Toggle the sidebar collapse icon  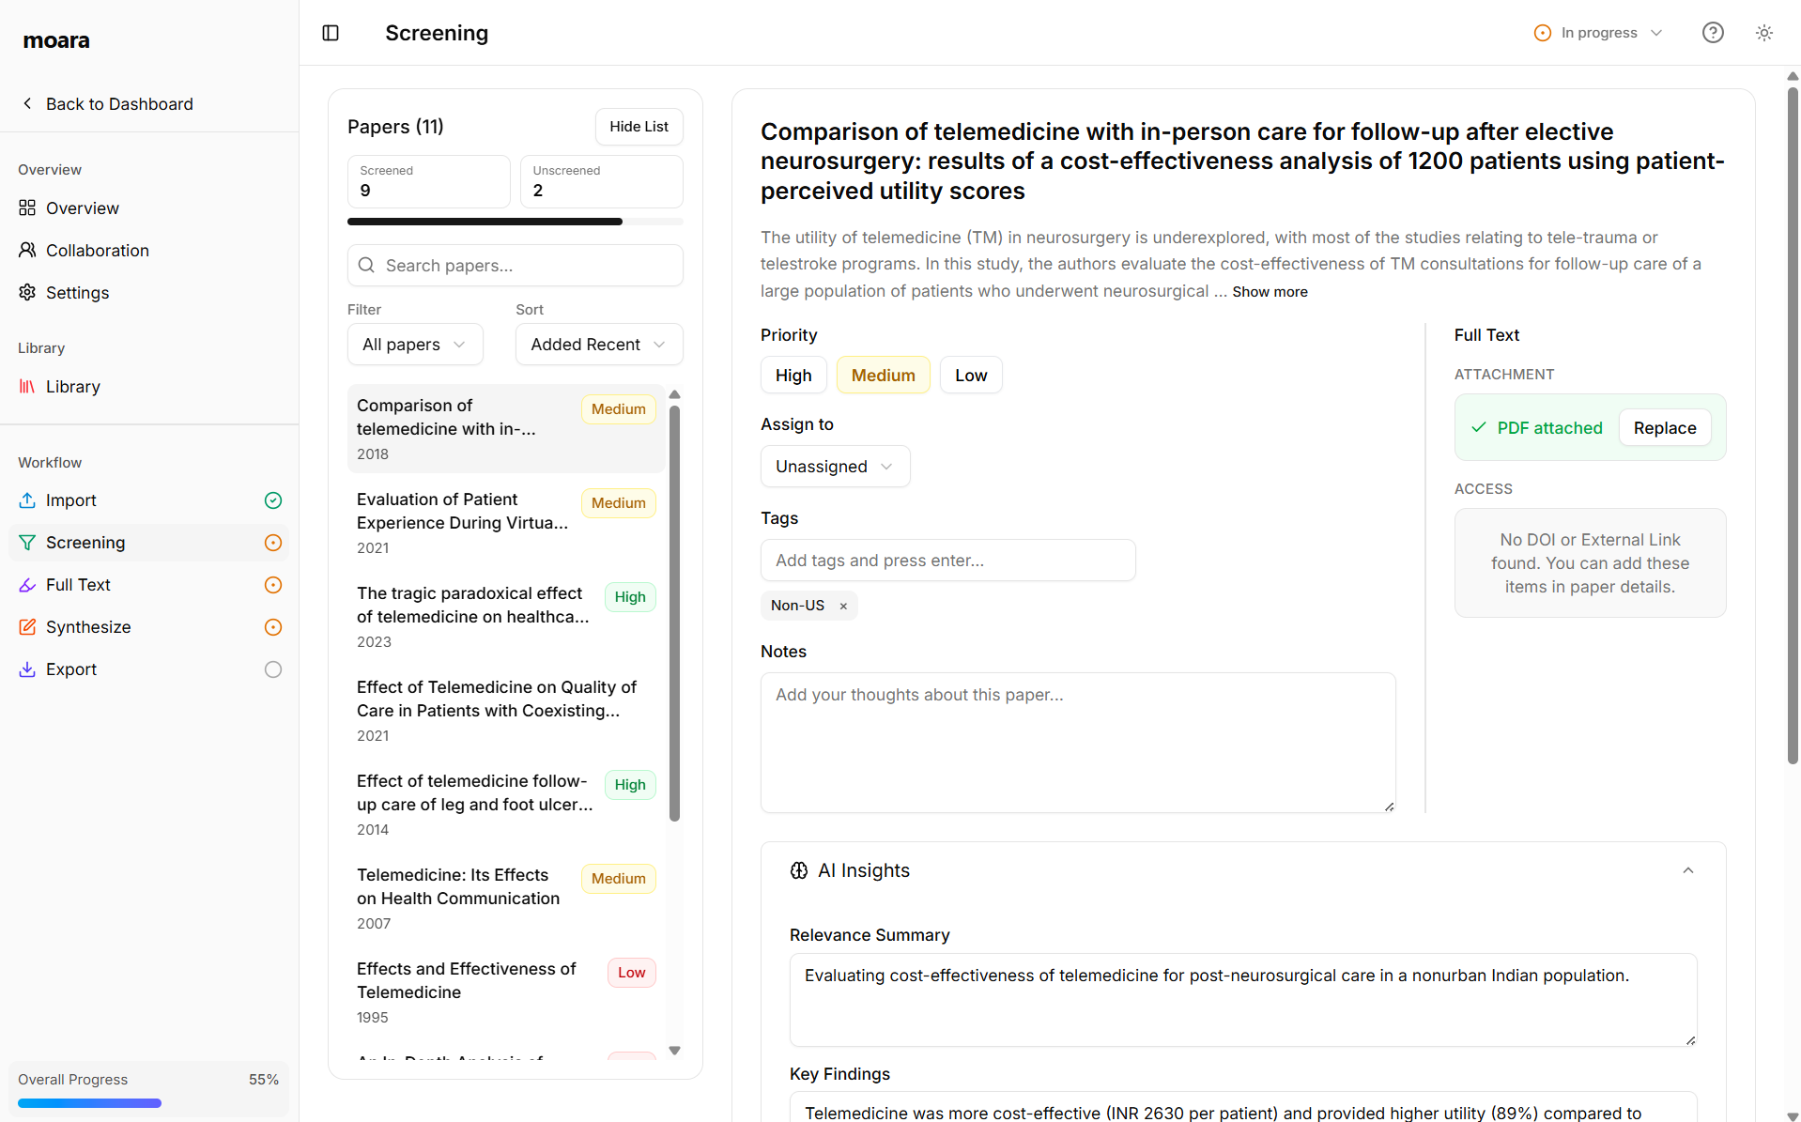click(330, 33)
